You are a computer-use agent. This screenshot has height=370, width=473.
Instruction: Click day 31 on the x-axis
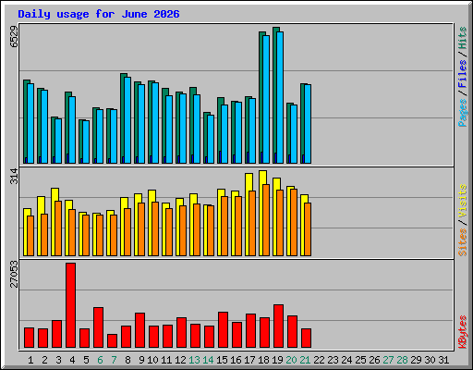click(443, 360)
